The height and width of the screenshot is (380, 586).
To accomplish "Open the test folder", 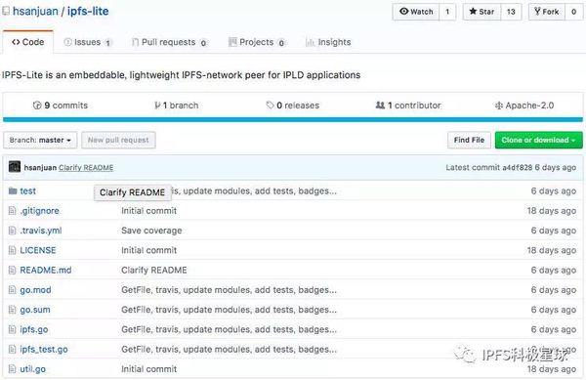I will click(x=28, y=190).
